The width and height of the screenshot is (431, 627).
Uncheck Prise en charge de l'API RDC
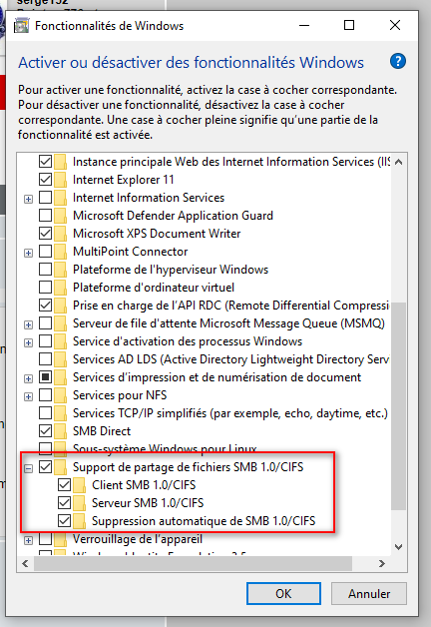[45, 306]
